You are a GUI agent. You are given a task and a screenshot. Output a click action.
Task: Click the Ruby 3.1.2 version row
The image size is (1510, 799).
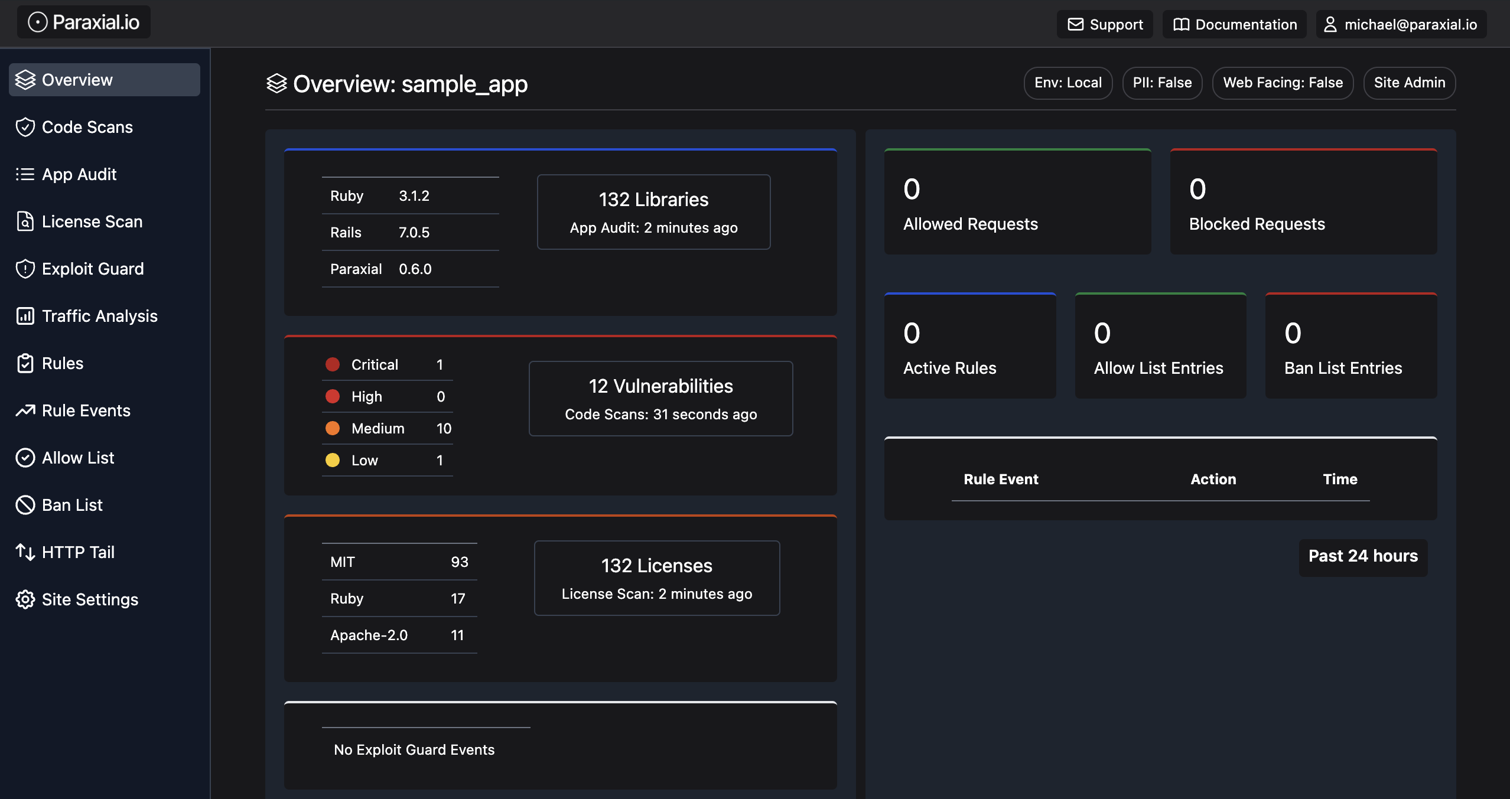pos(411,195)
